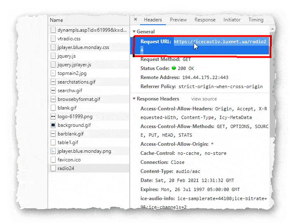Click the file icon next to vtradio.css
This screenshot has height=224, width=290.
click(x=53, y=39)
